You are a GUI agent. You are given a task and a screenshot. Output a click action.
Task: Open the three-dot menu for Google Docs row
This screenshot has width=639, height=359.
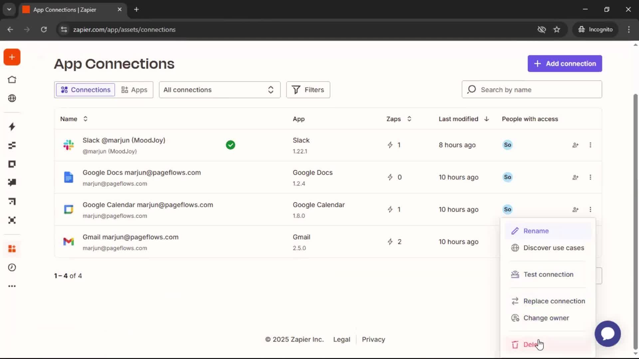(590, 177)
